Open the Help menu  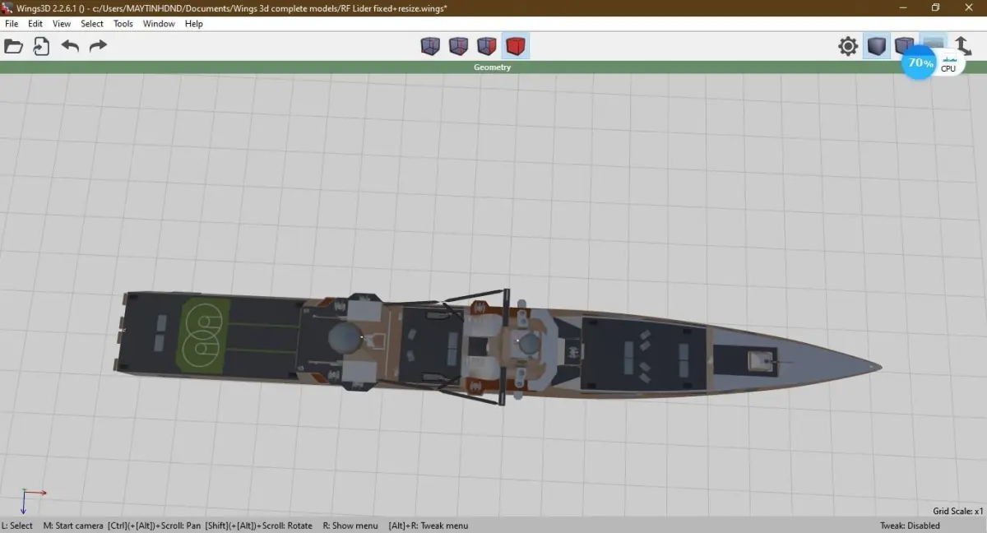194,24
